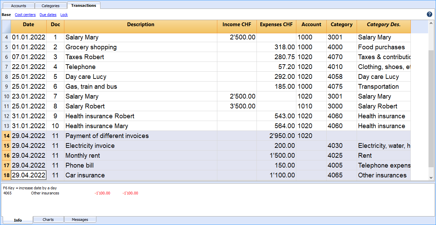
Task: Click category cell 4075
Action: tap(342, 87)
